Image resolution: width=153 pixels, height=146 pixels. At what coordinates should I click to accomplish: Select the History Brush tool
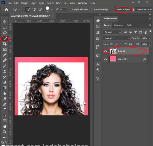point(5,77)
